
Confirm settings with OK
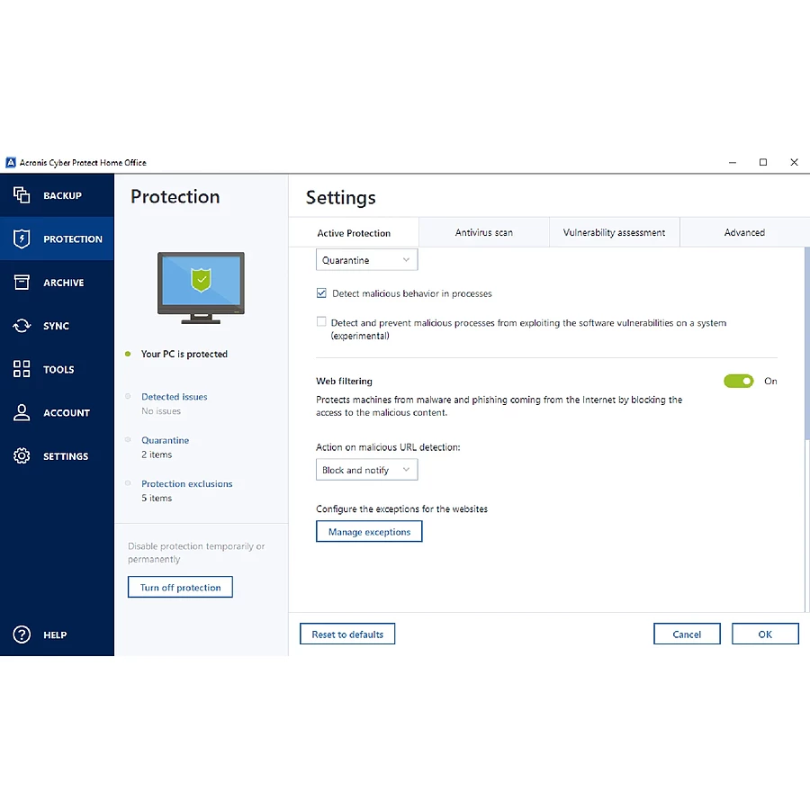tap(765, 634)
